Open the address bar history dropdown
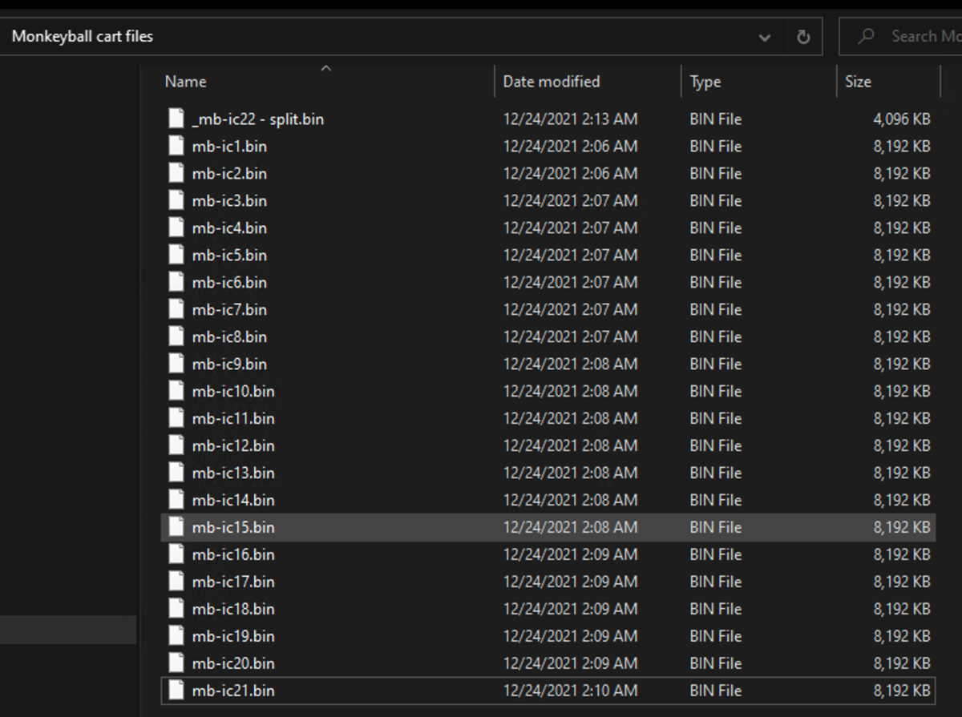Viewport: 962px width, 717px height. click(765, 37)
